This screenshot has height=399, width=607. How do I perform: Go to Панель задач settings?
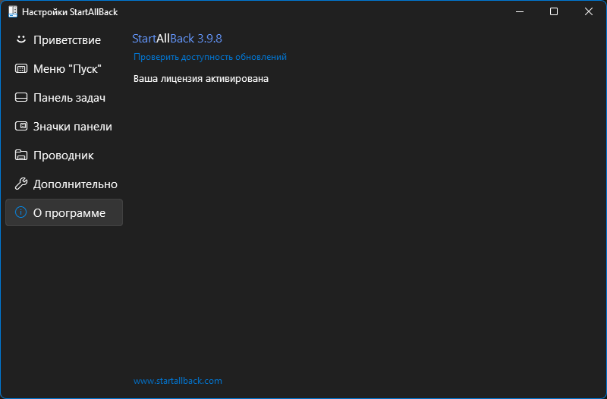click(64, 97)
